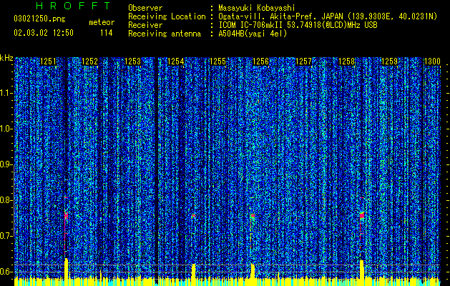The width and height of the screenshot is (450, 286).
Task: Click the 0.8 kHz axis label
Action: (x=6, y=200)
